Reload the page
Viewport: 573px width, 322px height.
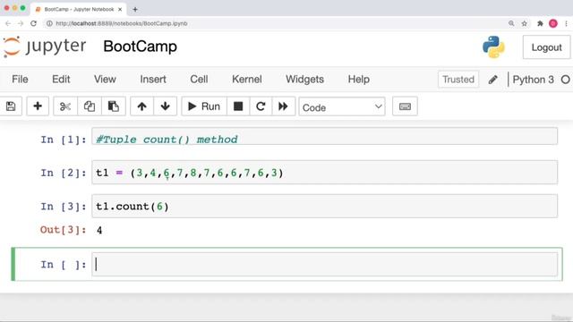[33, 23]
